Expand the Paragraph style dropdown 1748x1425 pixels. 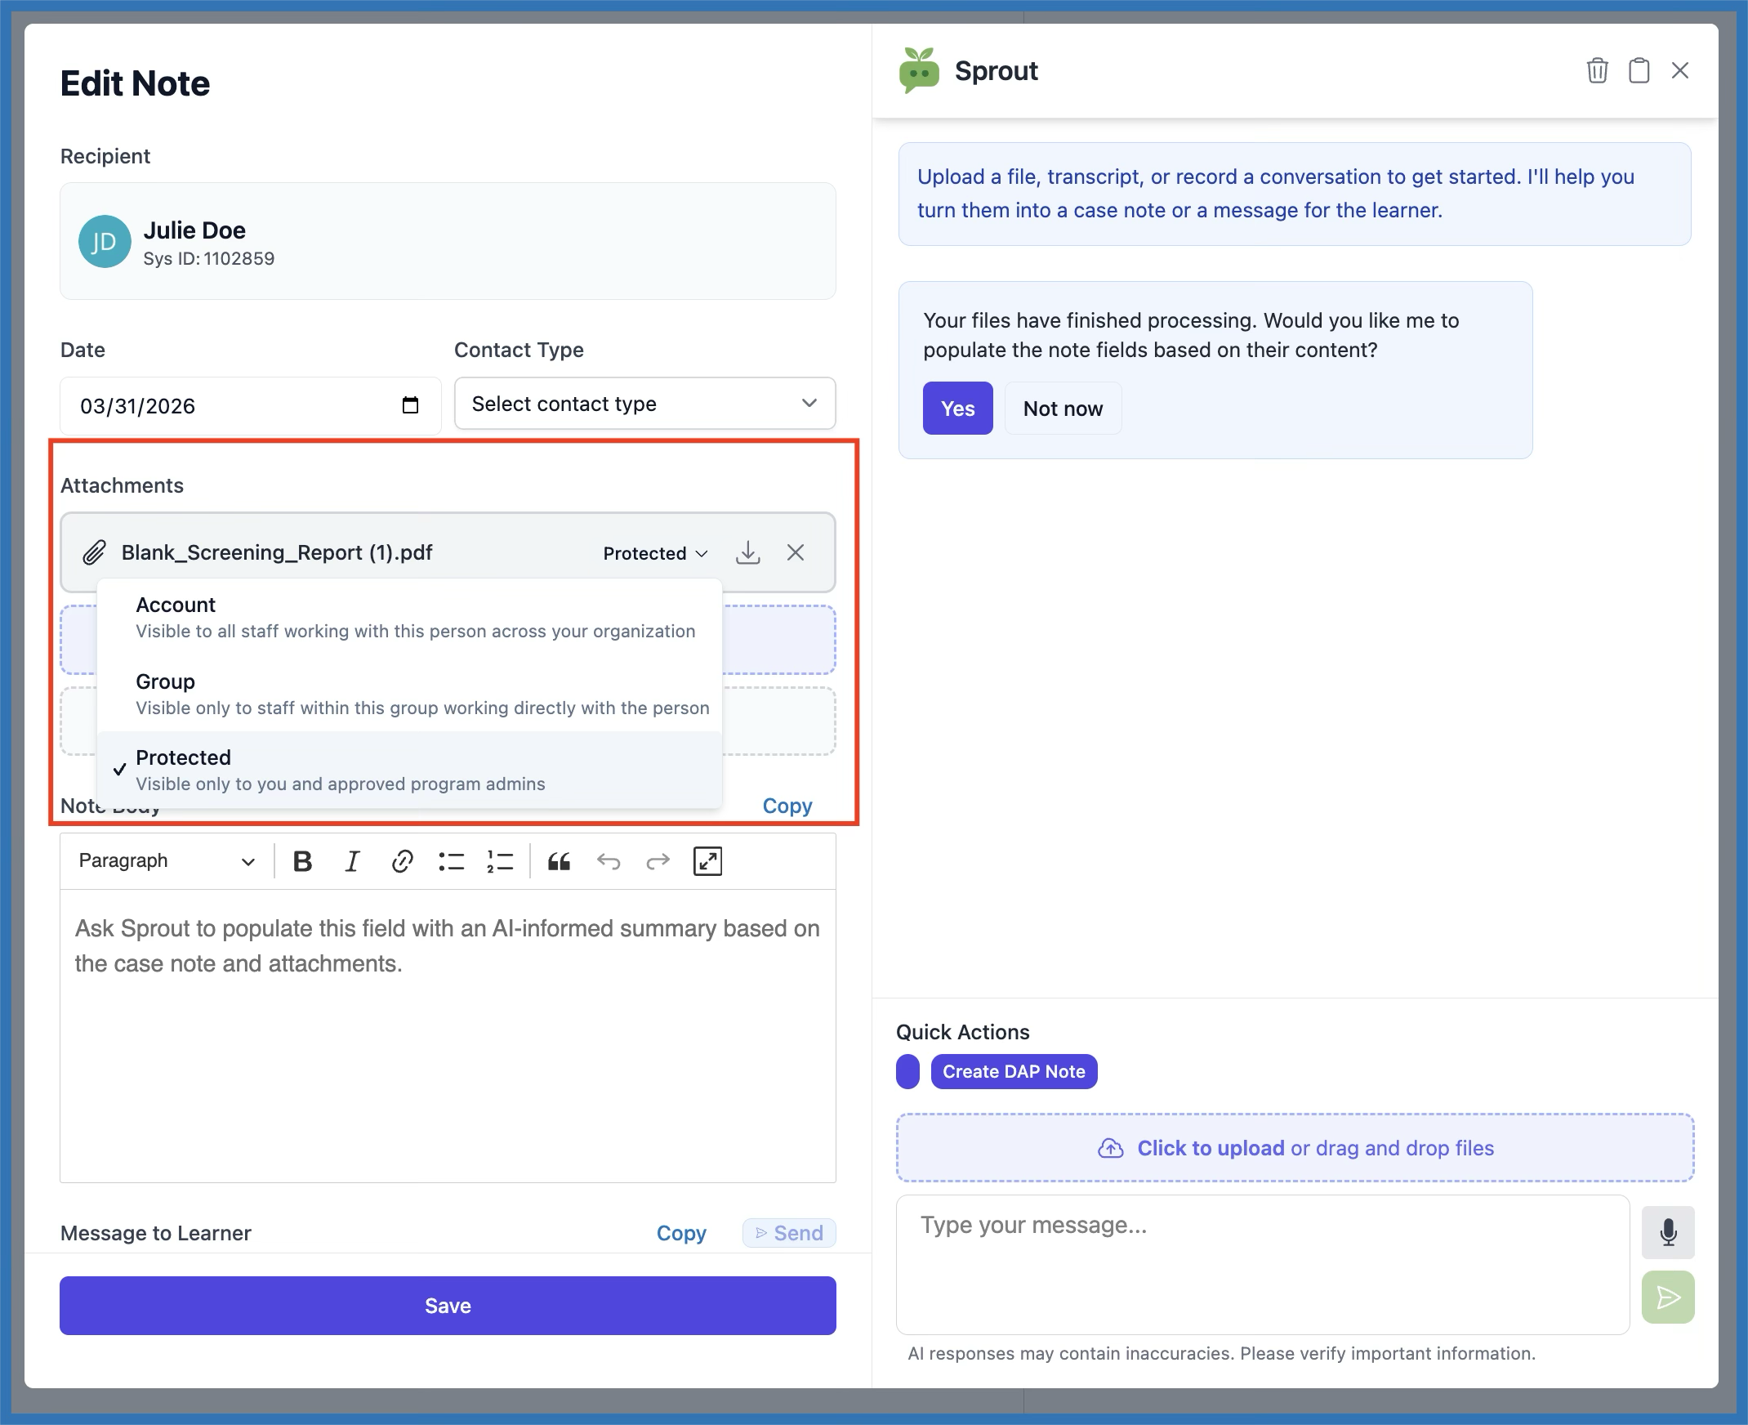click(x=167, y=861)
